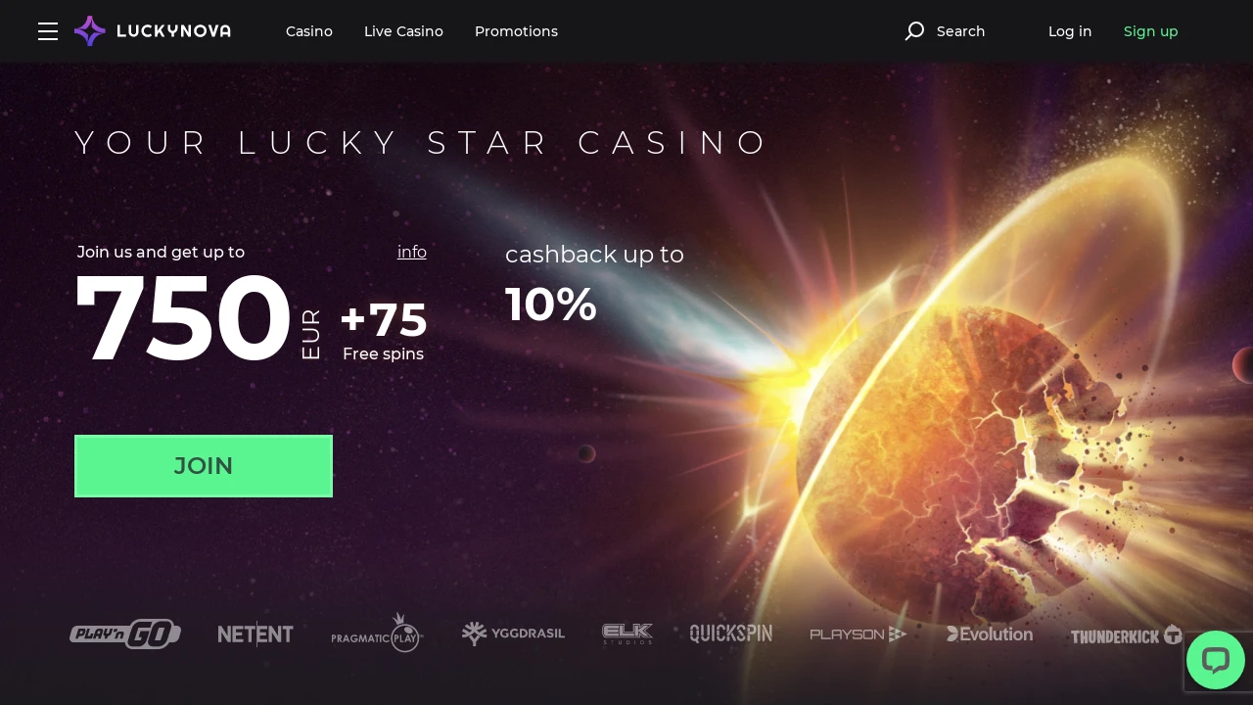
Task: Open the bonus info link
Action: click(x=412, y=252)
